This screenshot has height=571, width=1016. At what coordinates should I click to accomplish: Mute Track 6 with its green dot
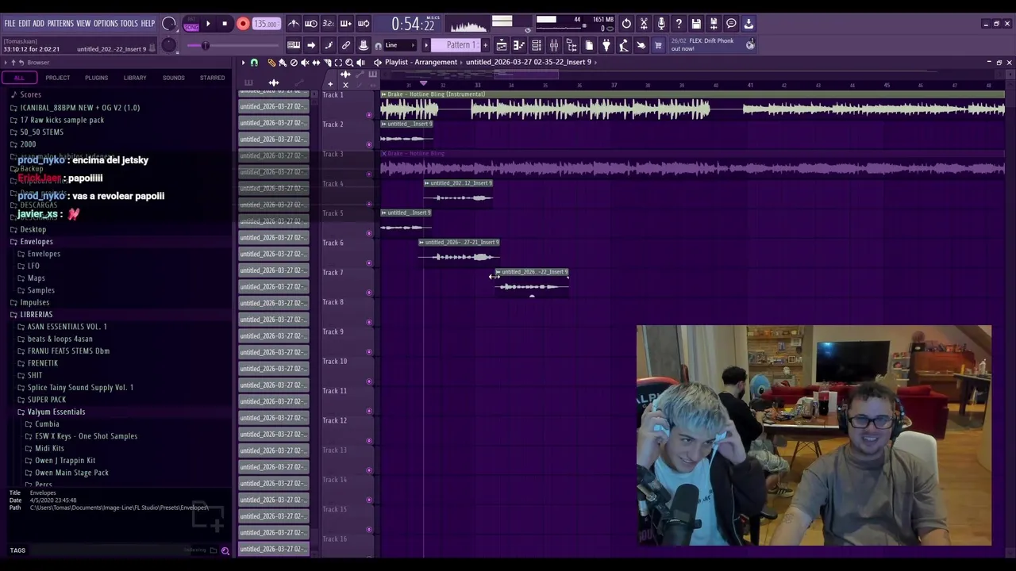click(x=369, y=263)
